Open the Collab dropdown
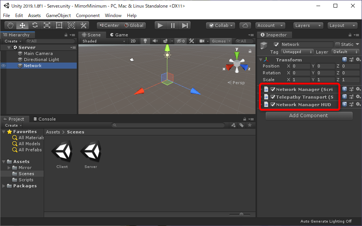362x226 pixels. point(221,25)
